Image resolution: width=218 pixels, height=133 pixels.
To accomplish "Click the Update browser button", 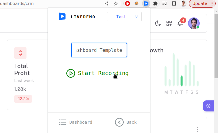I will pos(202,3).
